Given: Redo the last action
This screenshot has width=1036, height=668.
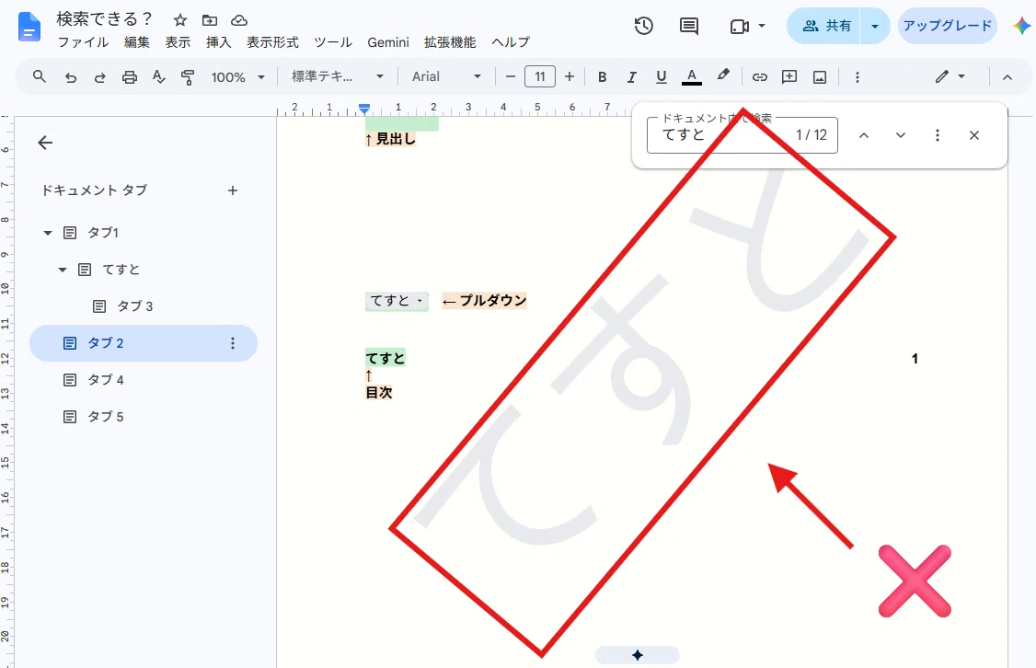Looking at the screenshot, I should 99,77.
